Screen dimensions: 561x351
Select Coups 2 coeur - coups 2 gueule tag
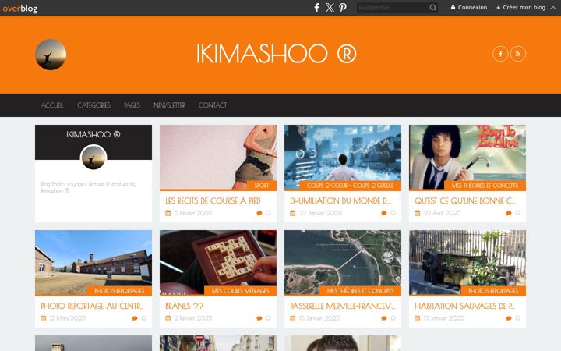pos(351,186)
